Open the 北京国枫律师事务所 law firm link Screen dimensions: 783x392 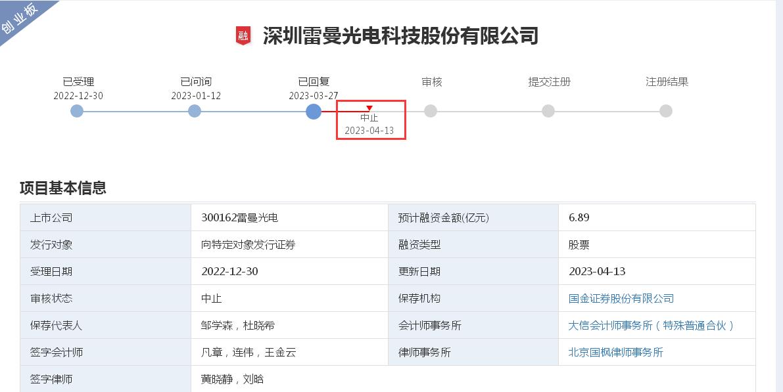[616, 352]
